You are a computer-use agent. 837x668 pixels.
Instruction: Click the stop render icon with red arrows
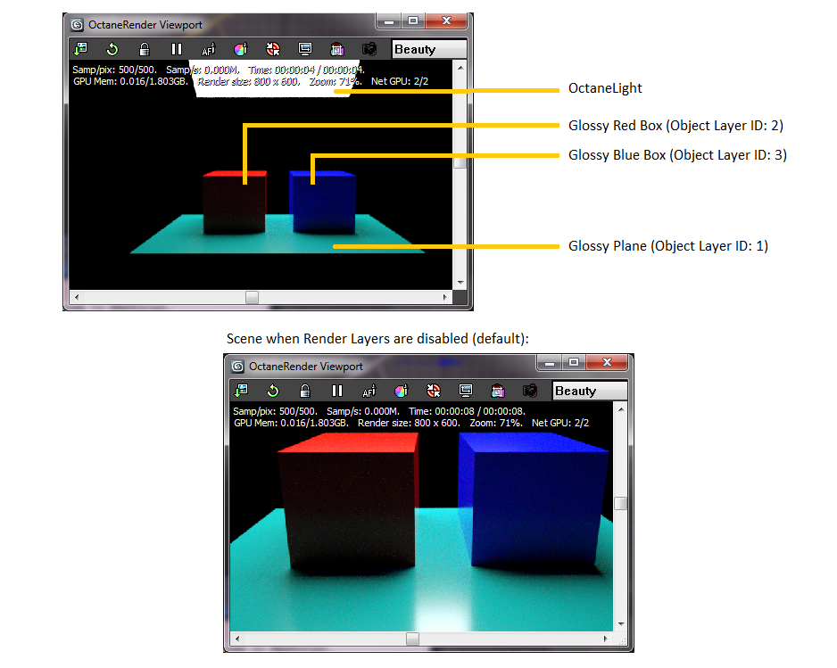(x=272, y=48)
